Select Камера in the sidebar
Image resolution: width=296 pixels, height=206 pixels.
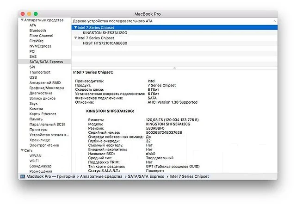coord(36,109)
